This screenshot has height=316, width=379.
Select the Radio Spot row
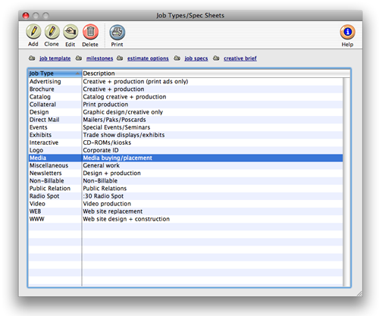186,196
